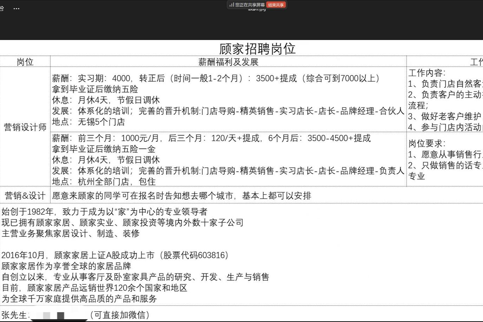483x322 pixels.
Task: Click the network signal bars icon
Action: [232, 5]
